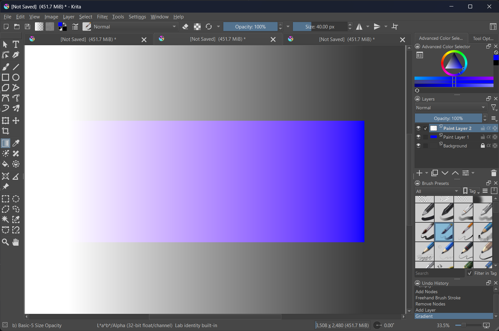Toggle visibility of Background layer
This screenshot has width=499, height=331.
click(418, 146)
